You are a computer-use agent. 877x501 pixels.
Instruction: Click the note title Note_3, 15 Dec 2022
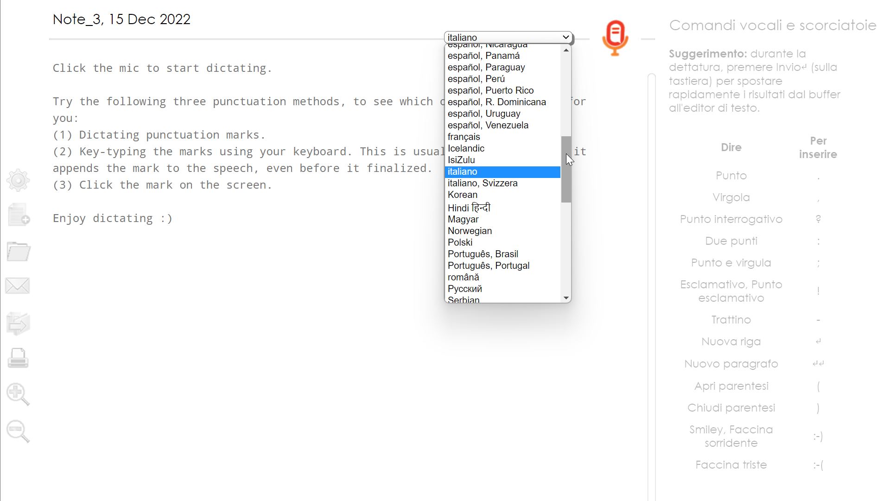pos(121,19)
